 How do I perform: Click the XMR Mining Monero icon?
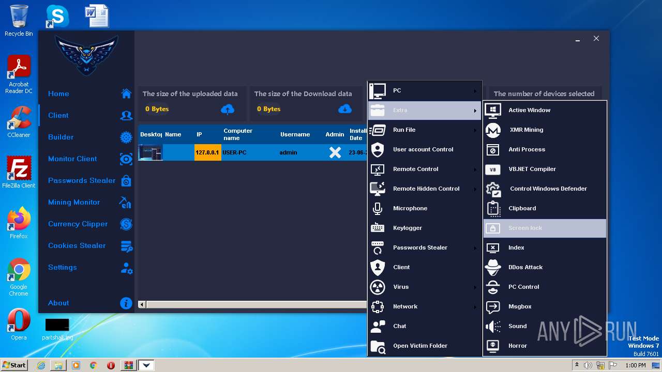click(x=493, y=130)
